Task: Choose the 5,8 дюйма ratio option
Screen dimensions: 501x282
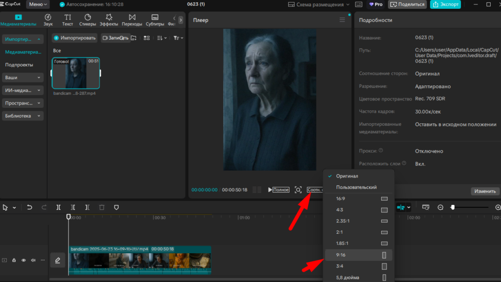Action: (359, 278)
